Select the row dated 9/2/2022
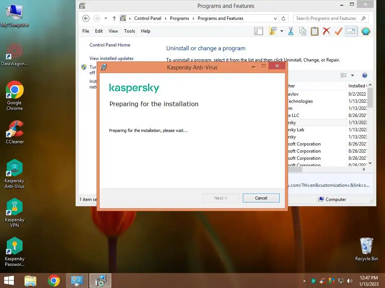Screen dimensions: 385x288 tap(327, 94)
